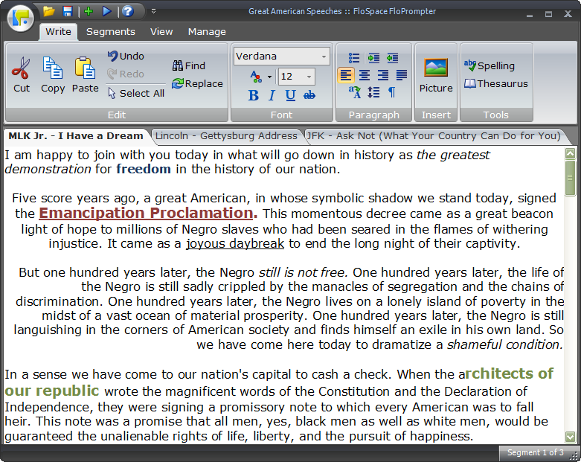Image resolution: width=581 pixels, height=462 pixels.
Task: Toggle the bulleted list icon
Action: pyautogui.click(x=354, y=58)
